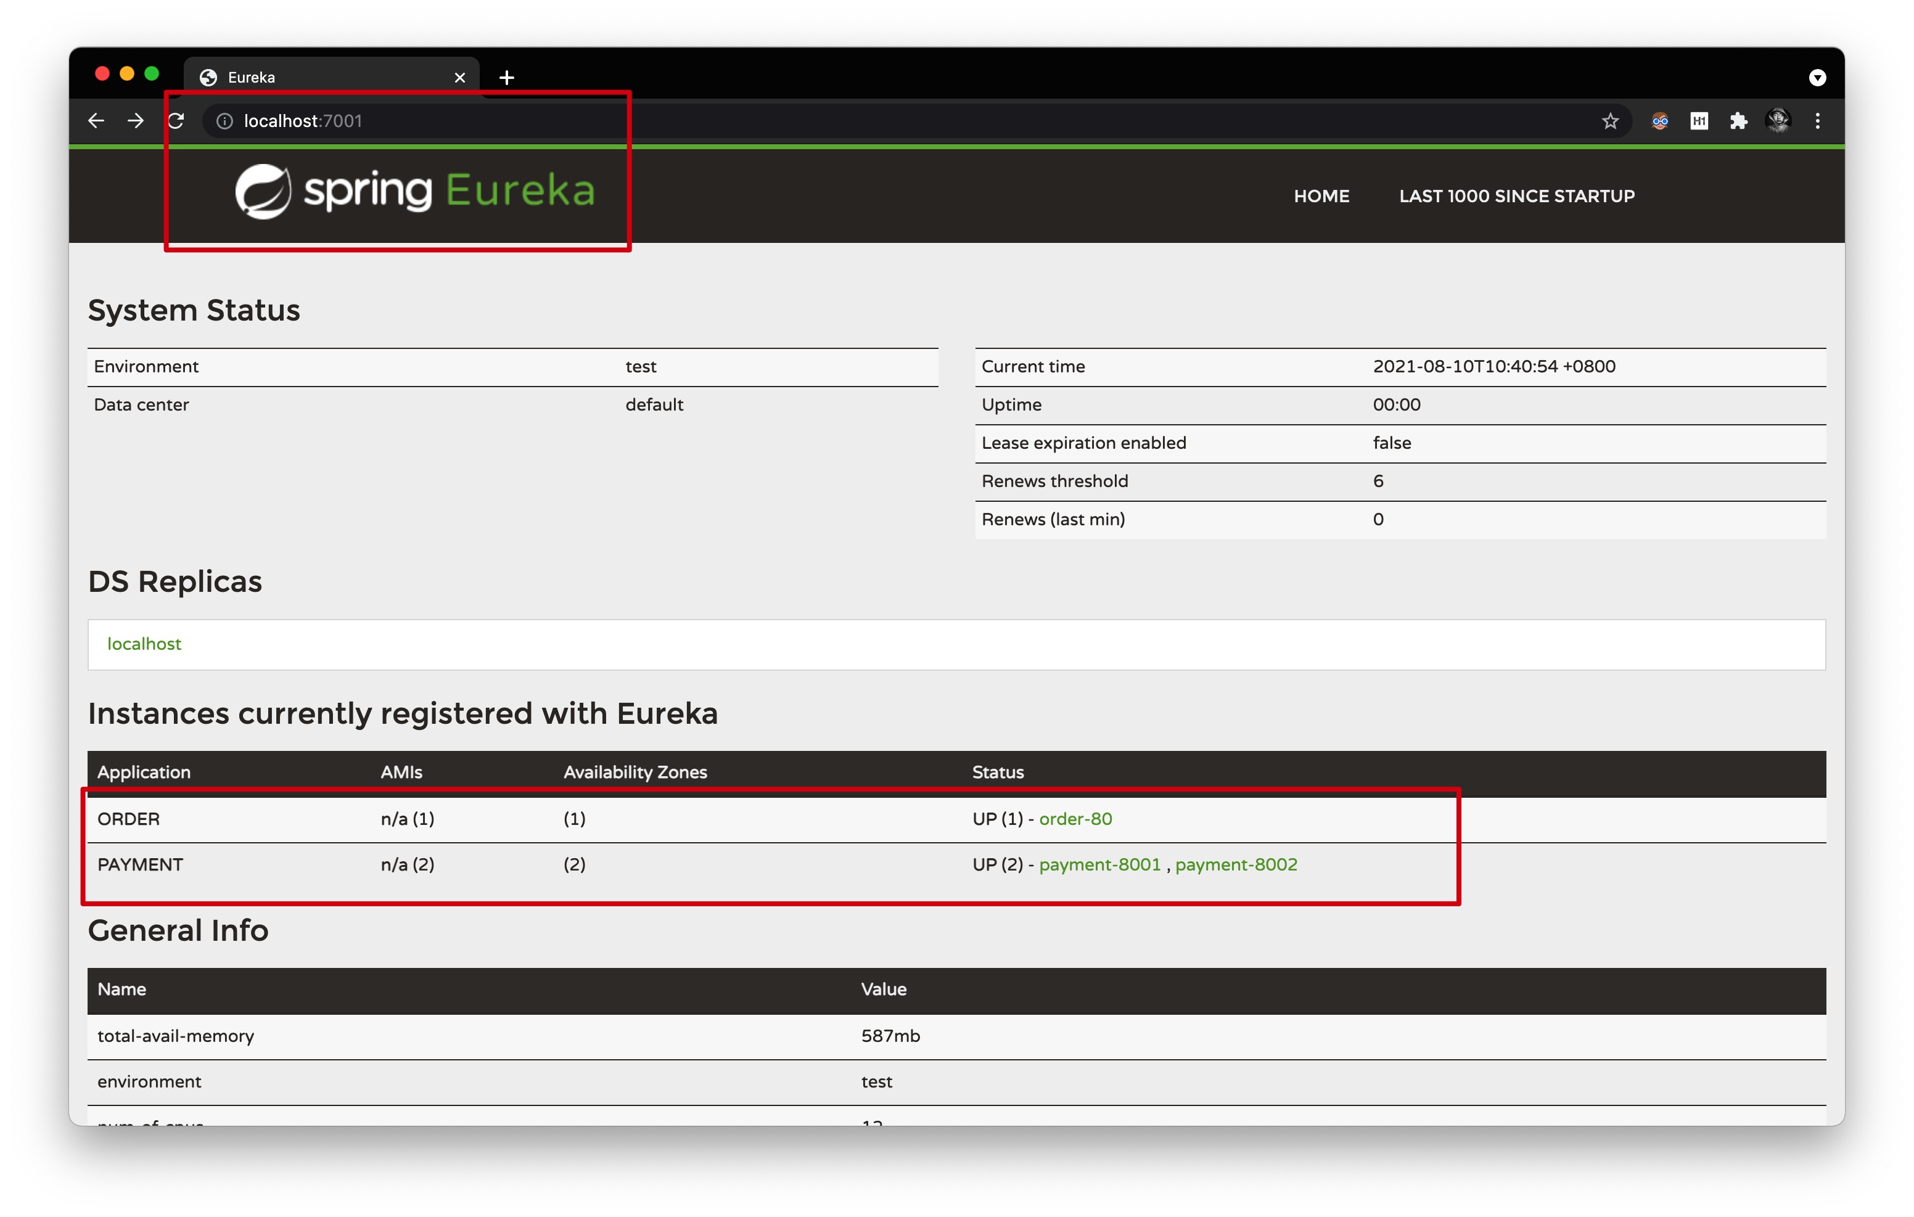The height and width of the screenshot is (1217, 1914).
Task: Open Chrome three-dot menu
Action: (x=1817, y=121)
